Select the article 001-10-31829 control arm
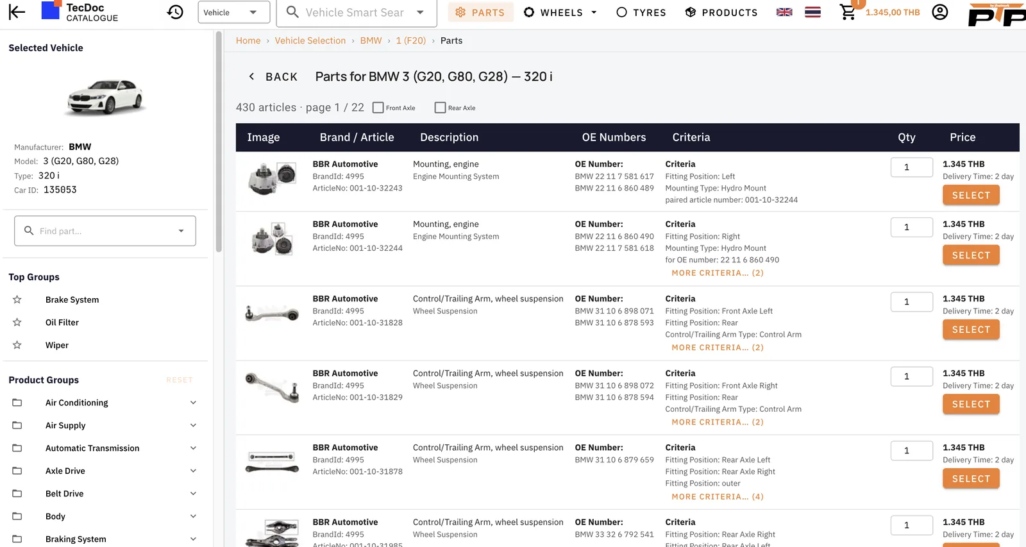Viewport: 1026px width, 547px height. click(x=971, y=404)
